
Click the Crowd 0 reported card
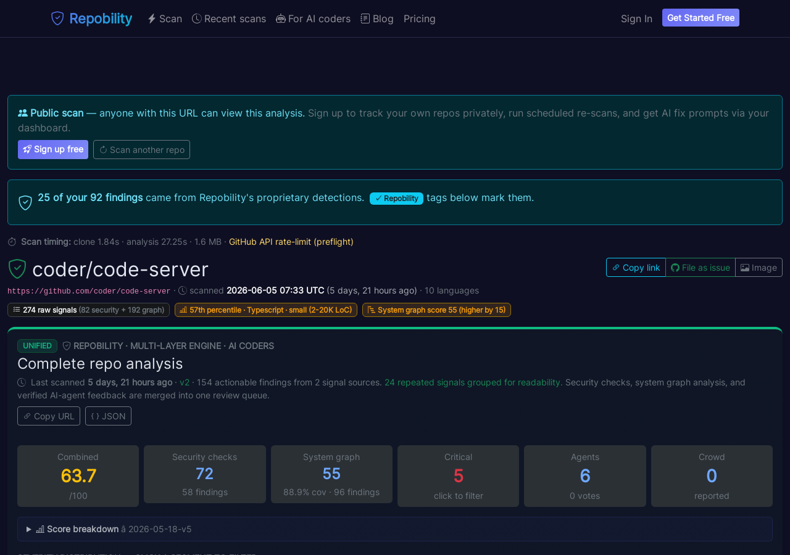coord(712,476)
